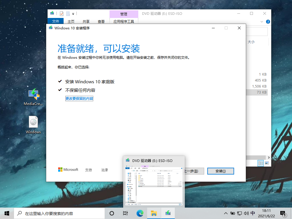This screenshot has height=219, width=292.
Task: Click the Microsoft logo in the setup window
Action: point(68,169)
